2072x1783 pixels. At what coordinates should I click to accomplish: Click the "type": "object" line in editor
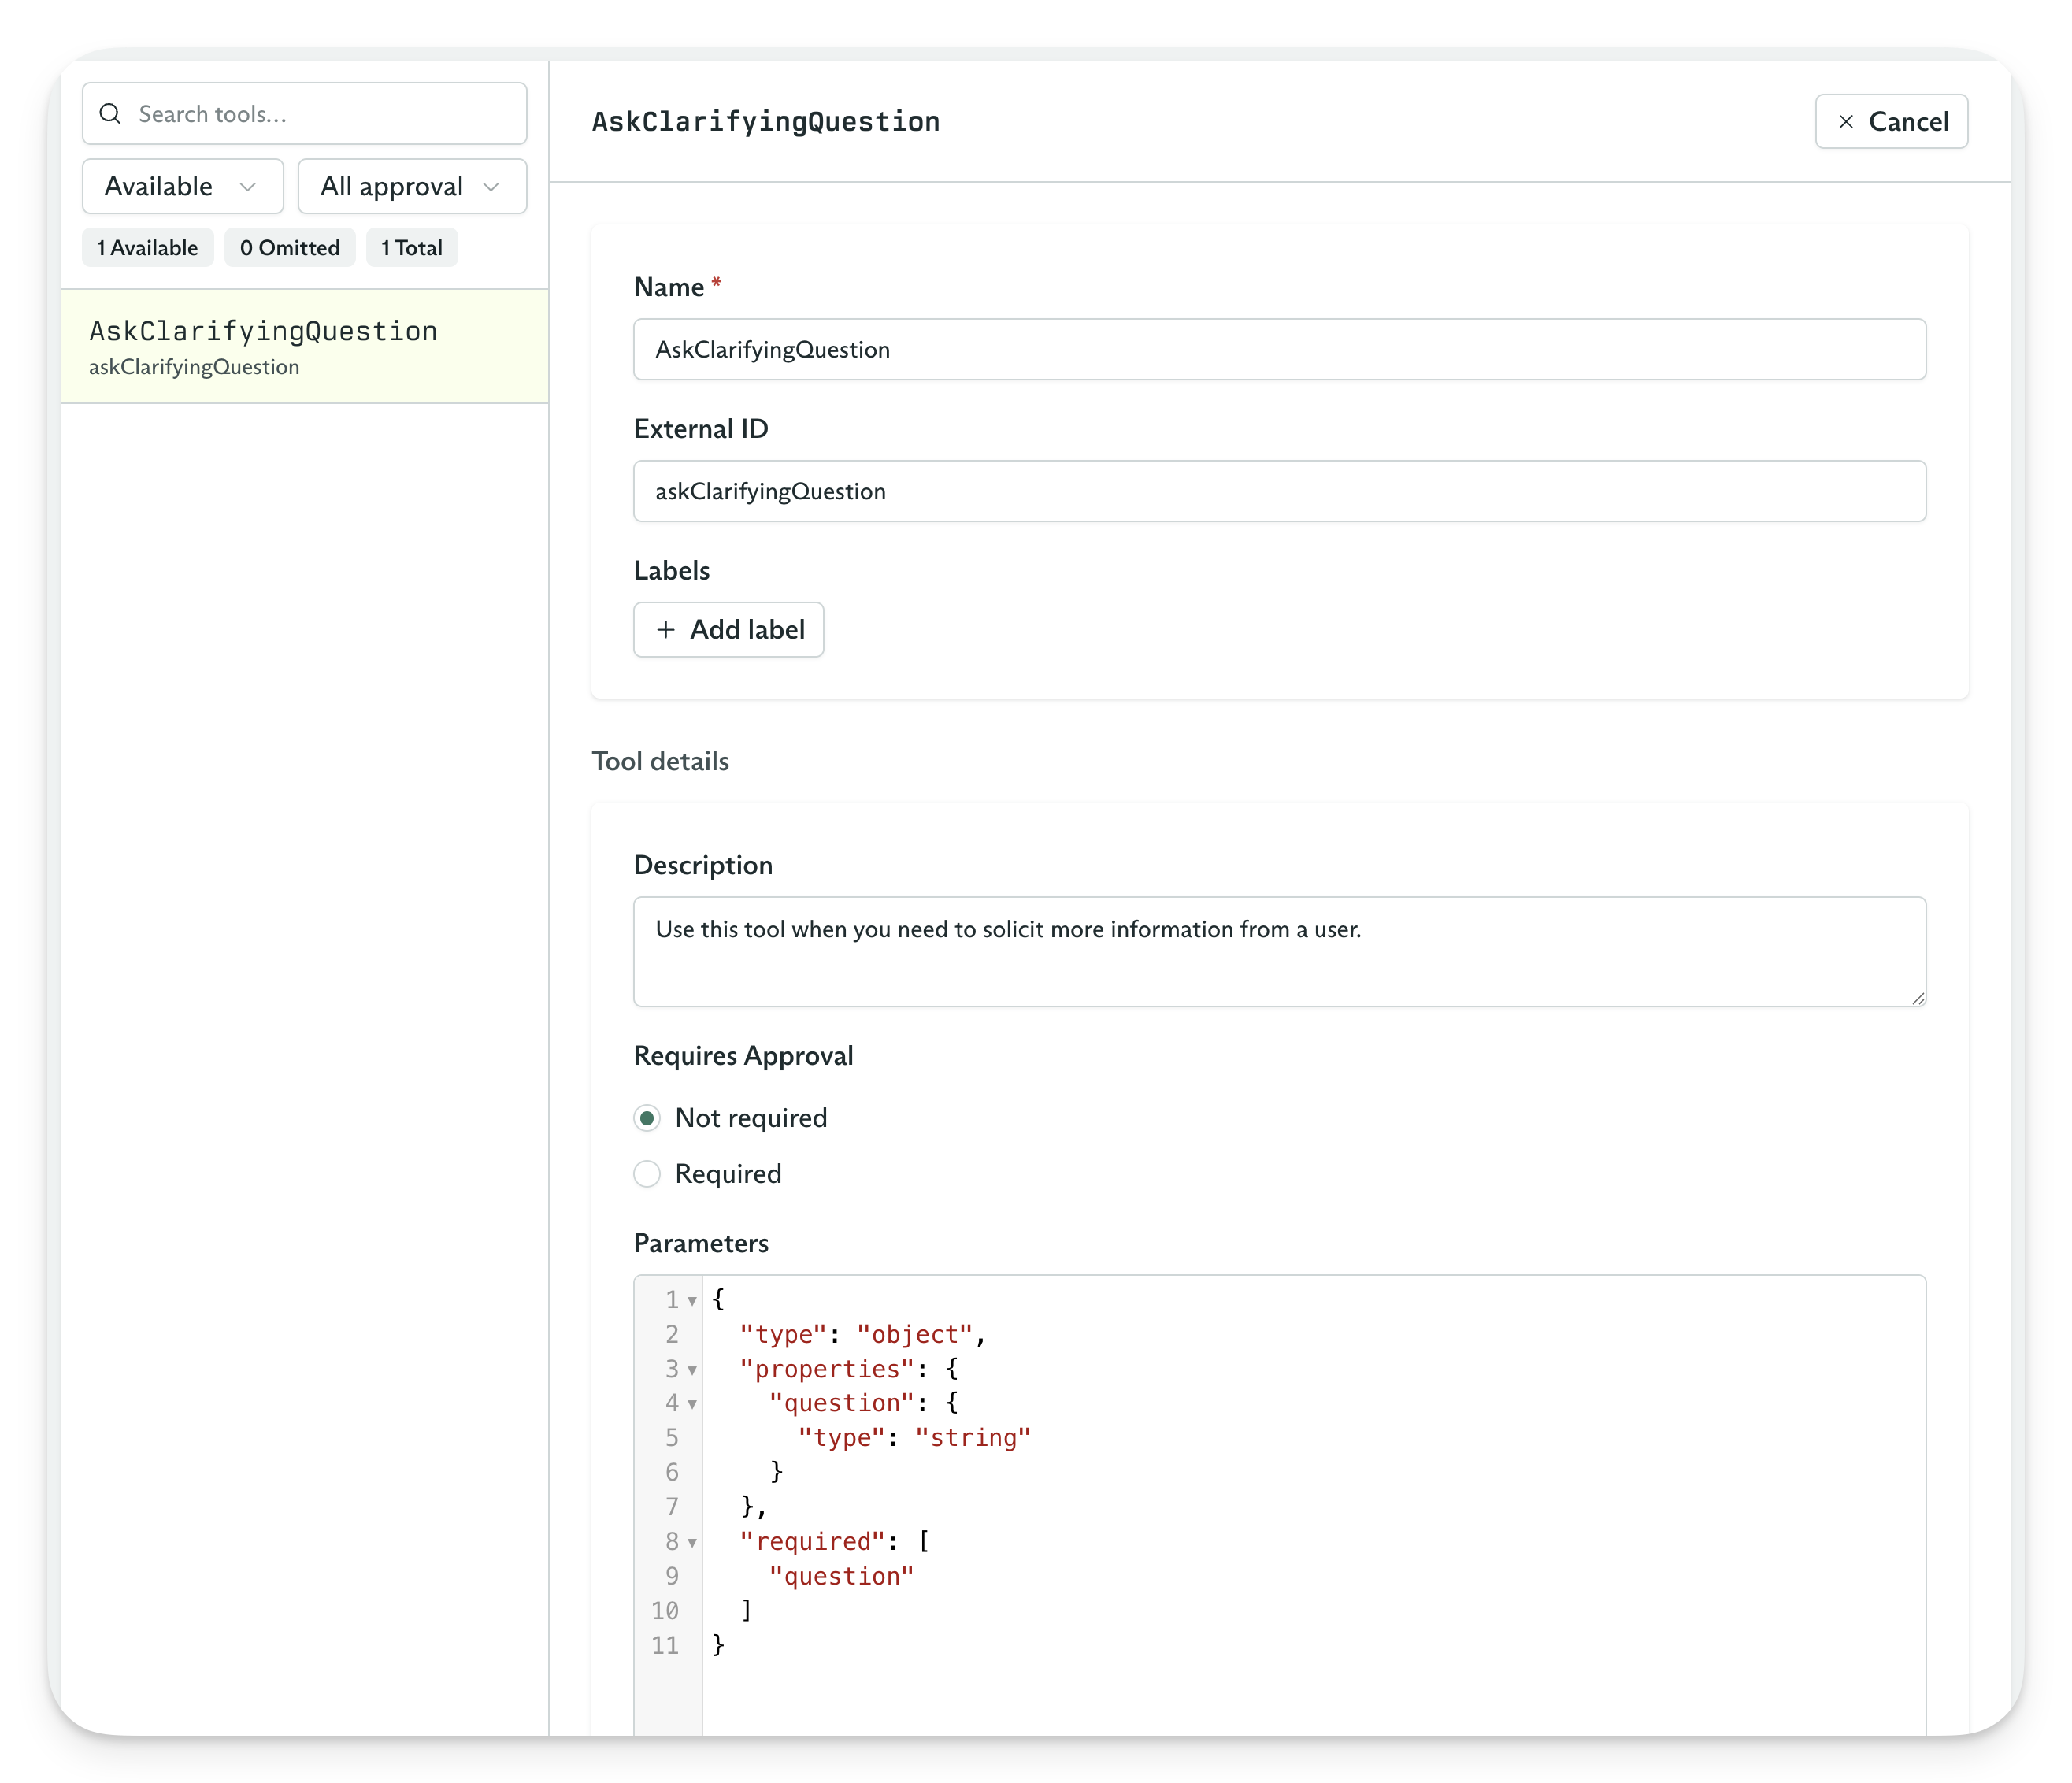coord(863,1335)
